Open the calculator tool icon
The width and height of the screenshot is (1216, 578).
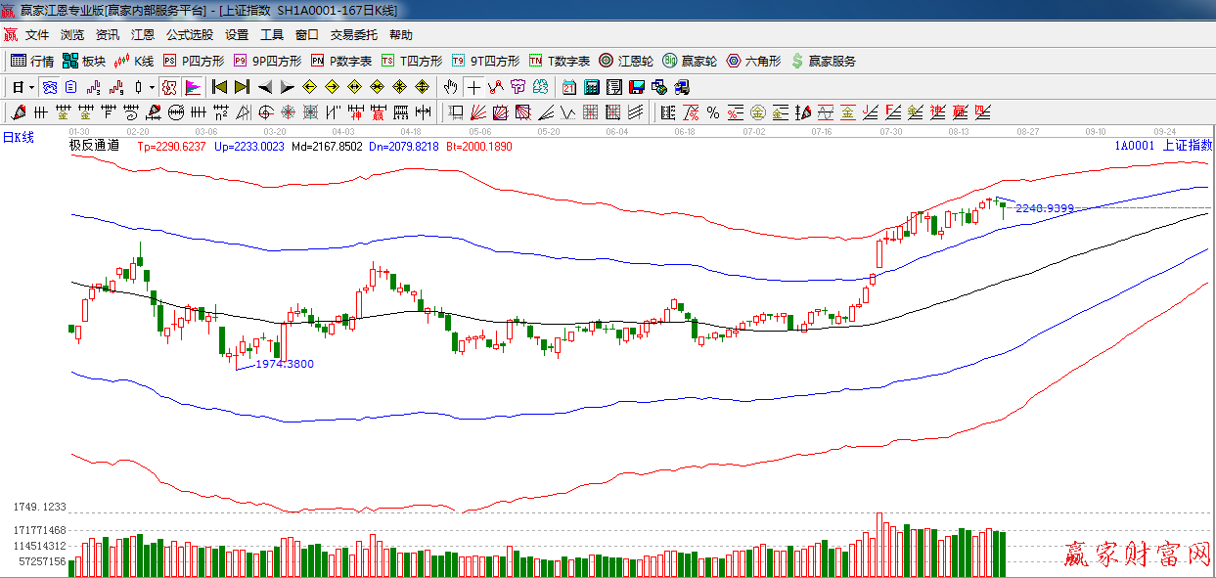click(x=591, y=87)
